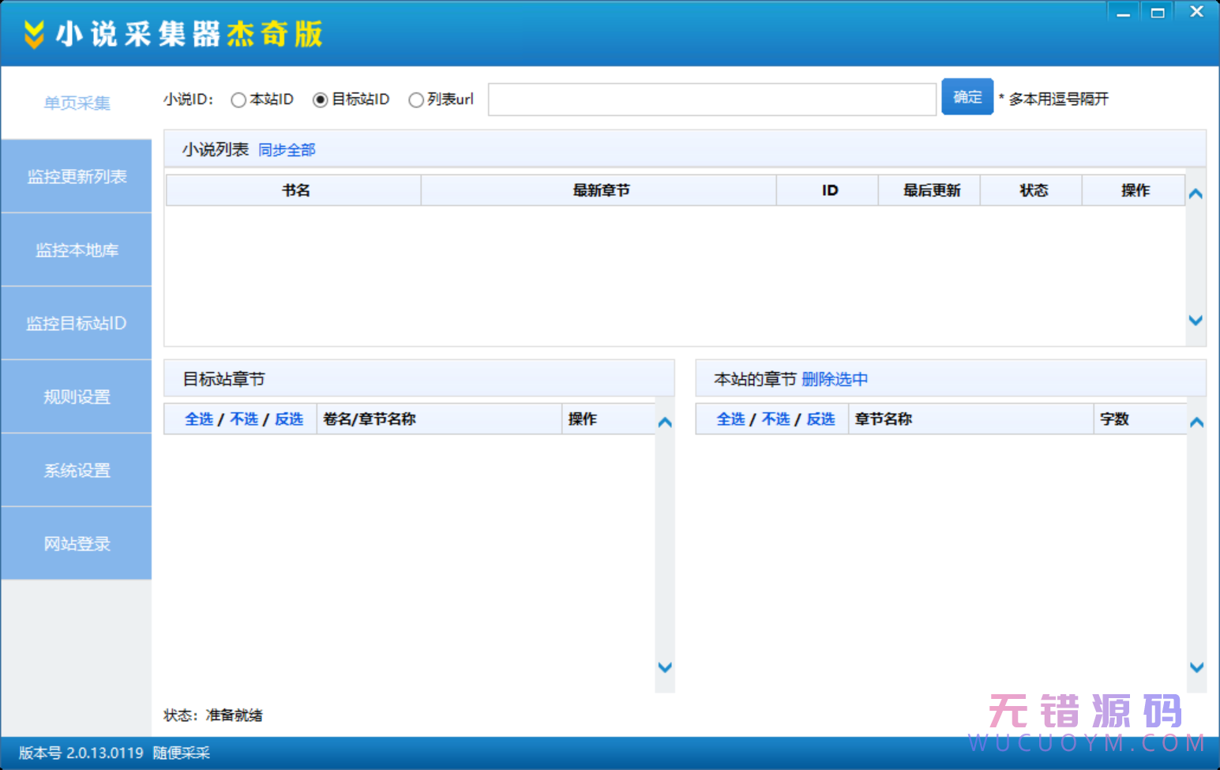
Task: Open the 单页采集 sidebar tab
Action: [77, 103]
